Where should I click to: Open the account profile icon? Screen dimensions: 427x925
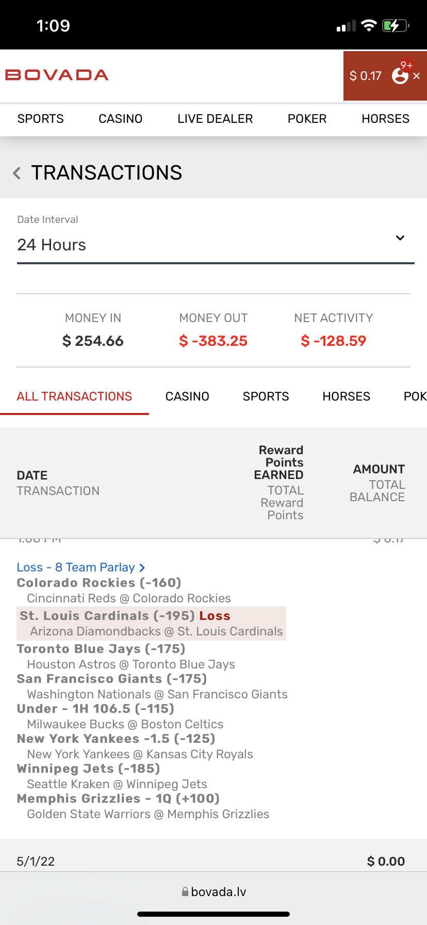[x=400, y=76]
